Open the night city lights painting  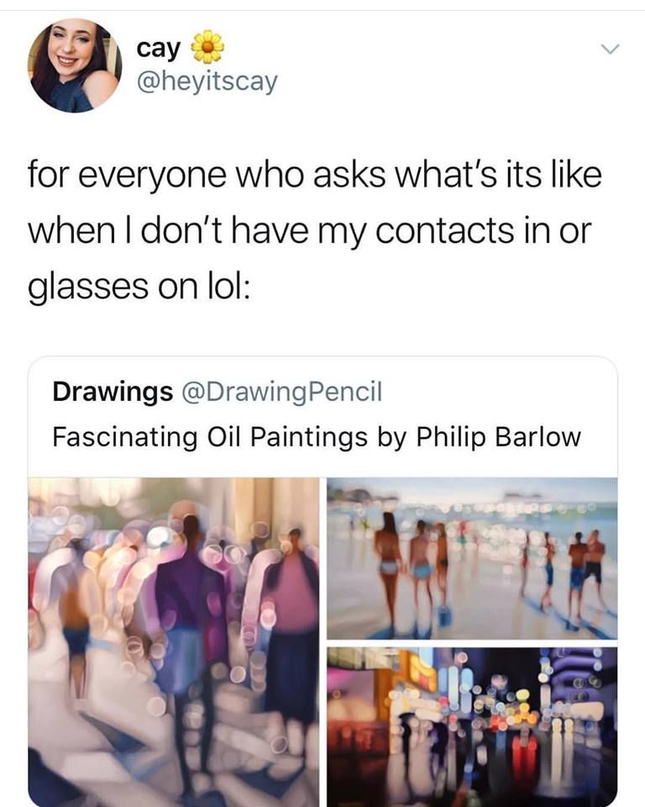472,726
